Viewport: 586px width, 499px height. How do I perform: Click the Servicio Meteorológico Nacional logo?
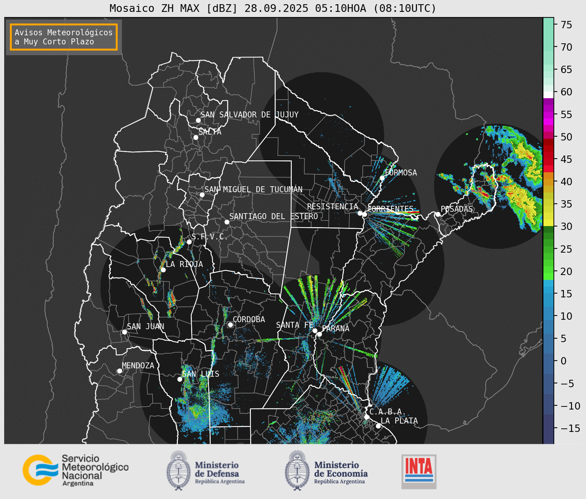[x=76, y=470]
